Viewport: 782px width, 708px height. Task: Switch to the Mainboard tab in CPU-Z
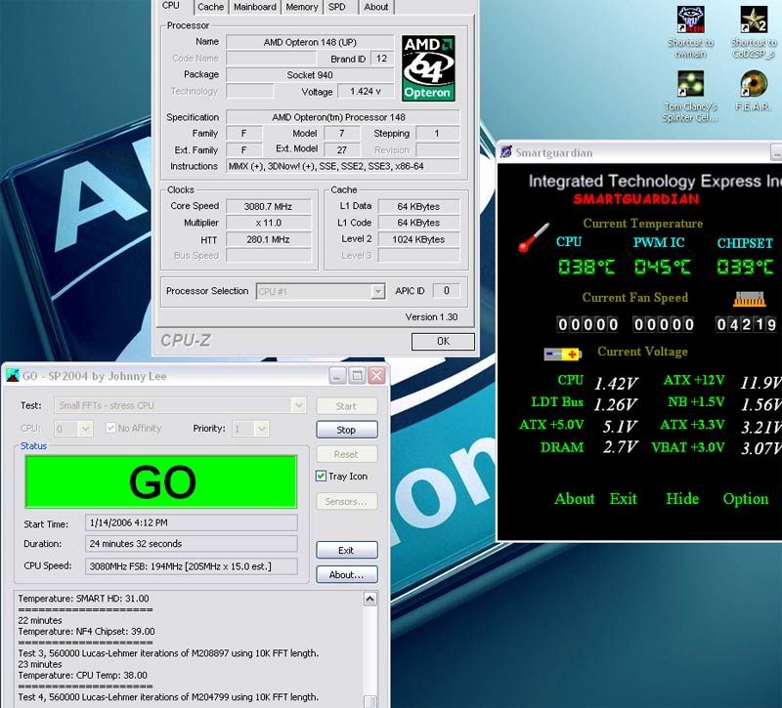coord(255,7)
